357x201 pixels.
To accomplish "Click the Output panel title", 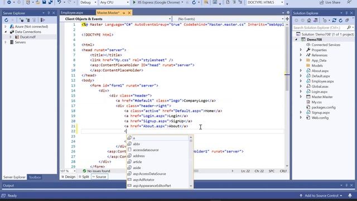I will click(x=8, y=185).
